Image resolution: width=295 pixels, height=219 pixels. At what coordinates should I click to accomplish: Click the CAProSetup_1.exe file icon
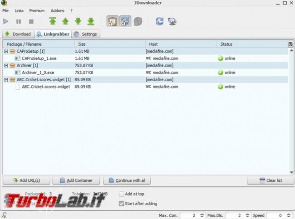pyautogui.click(x=18, y=58)
